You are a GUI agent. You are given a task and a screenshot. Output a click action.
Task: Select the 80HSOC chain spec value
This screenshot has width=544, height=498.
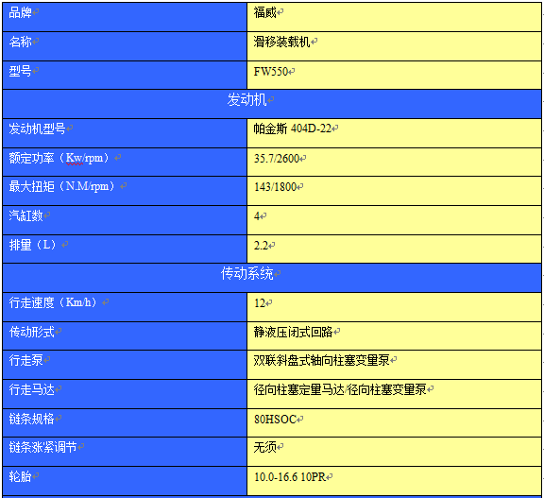pos(275,420)
